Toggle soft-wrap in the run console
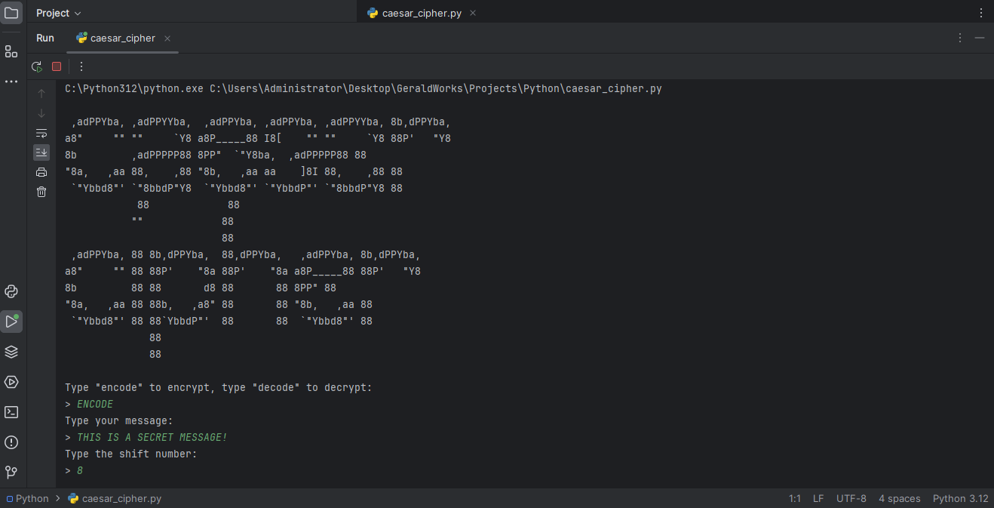994x508 pixels. [x=41, y=133]
